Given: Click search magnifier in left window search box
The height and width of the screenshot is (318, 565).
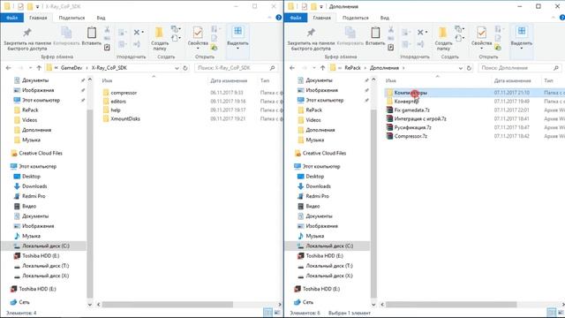Looking at the screenshot, I should pyautogui.click(x=273, y=68).
